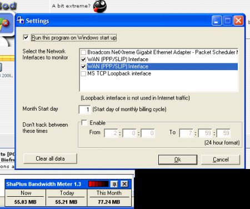Click the To seconds field showing 59
This screenshot has height=209, width=250.
223,133
